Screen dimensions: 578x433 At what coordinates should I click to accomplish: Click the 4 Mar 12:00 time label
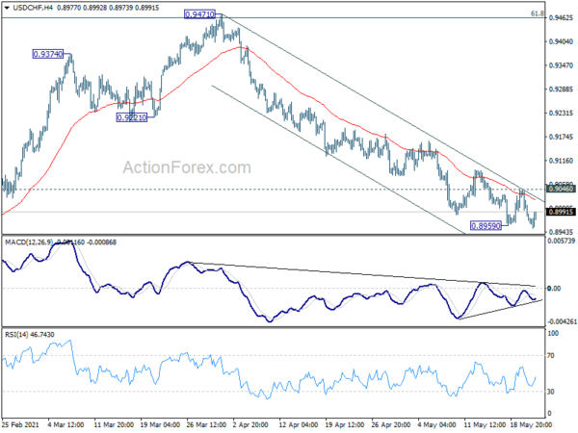coord(66,425)
